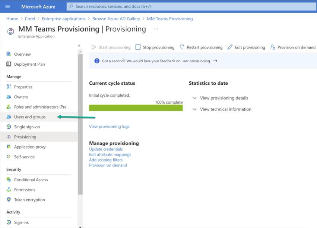
Task: Click the Token encryption shield icon
Action: coord(9,199)
